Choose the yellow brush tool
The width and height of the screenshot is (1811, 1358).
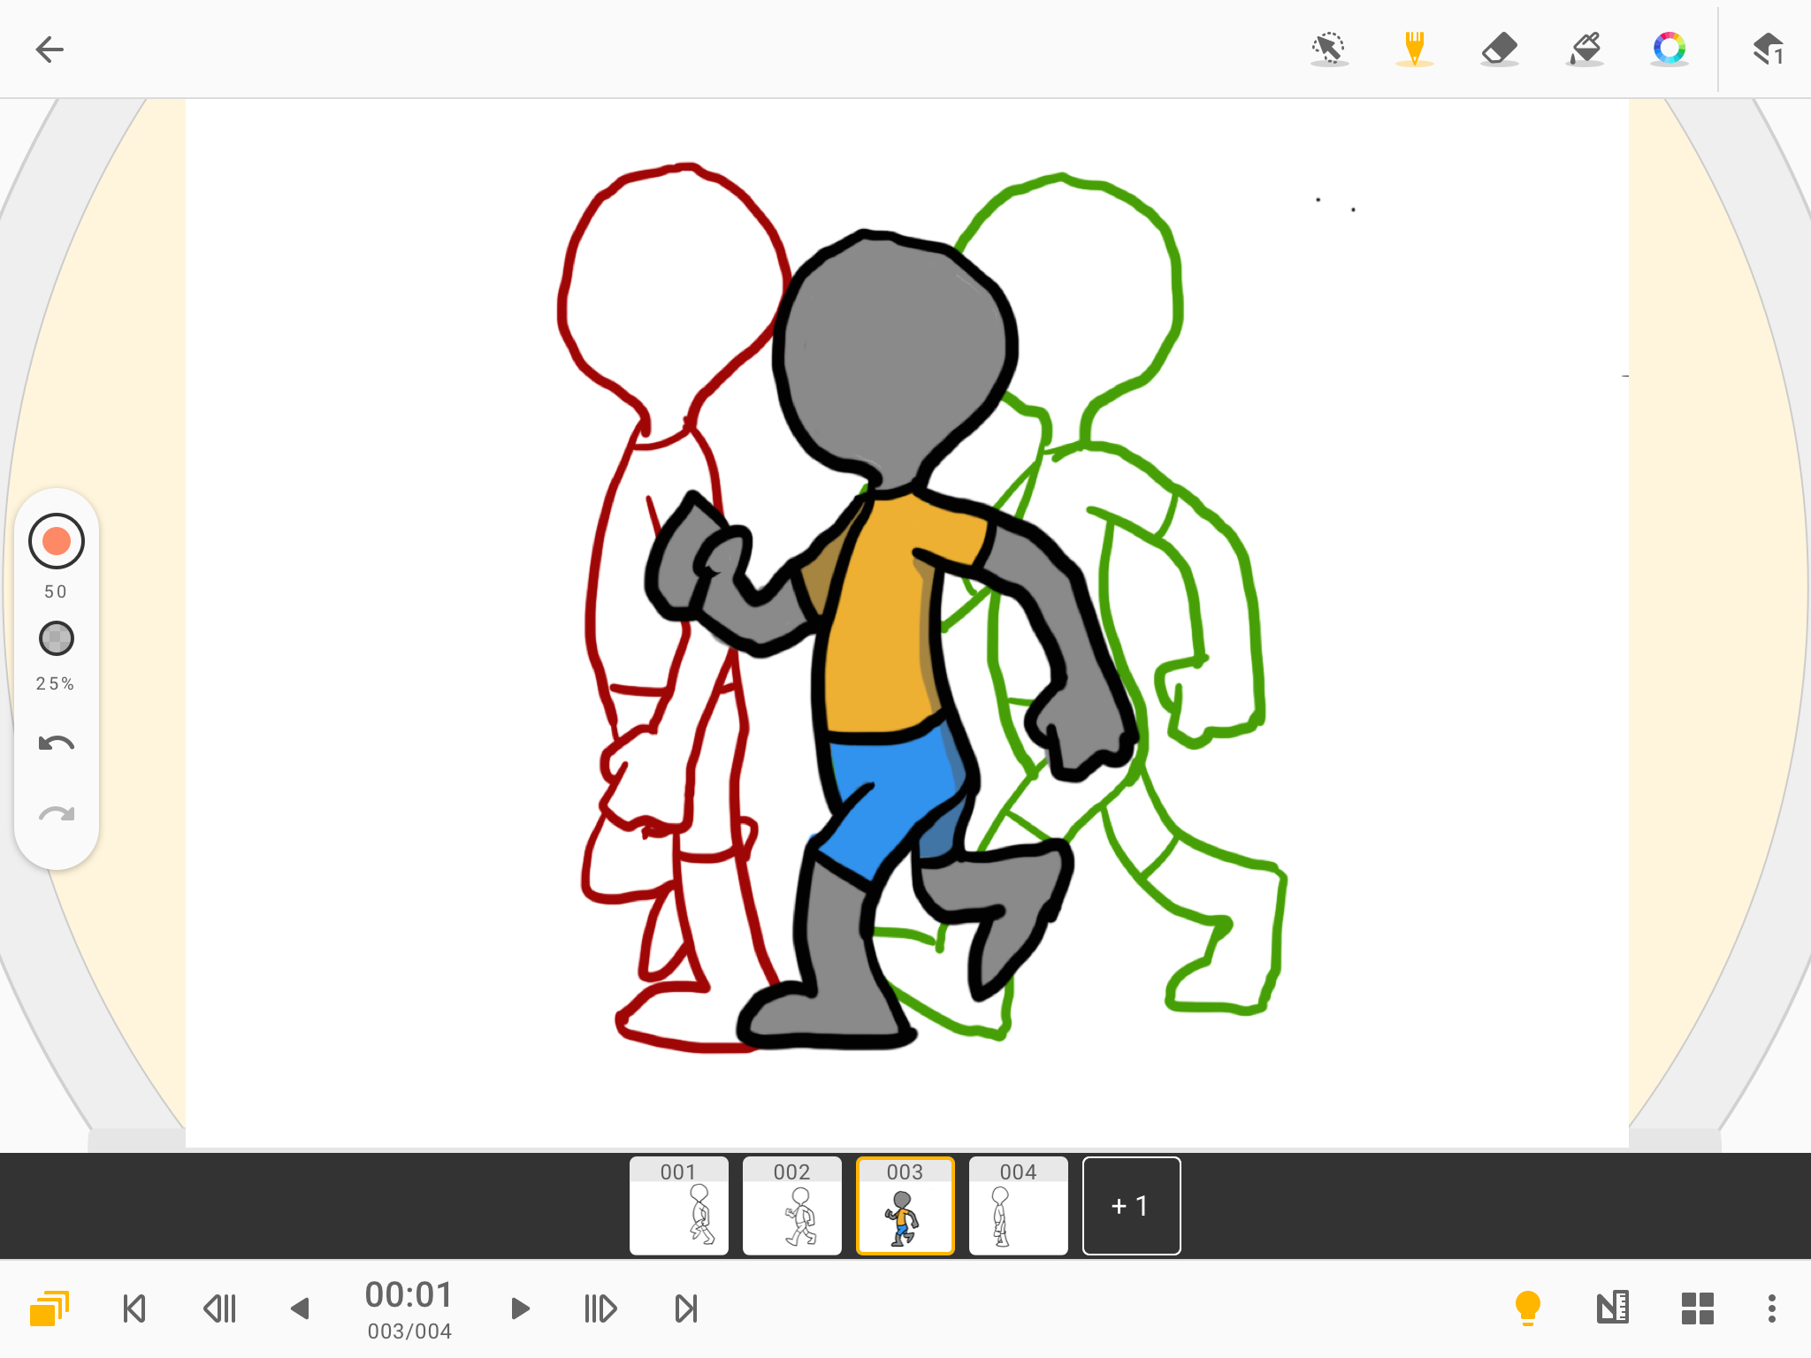[x=1414, y=50]
